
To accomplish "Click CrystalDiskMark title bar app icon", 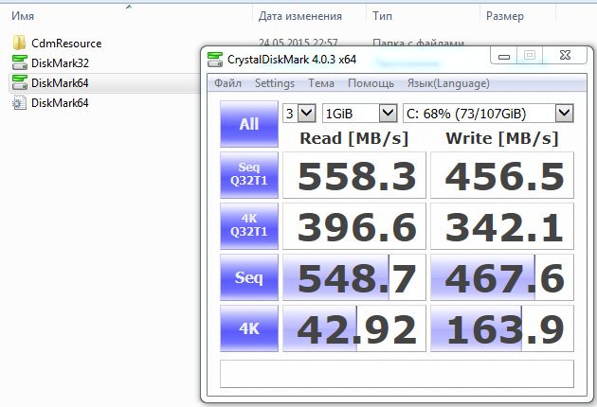I will click(x=215, y=60).
